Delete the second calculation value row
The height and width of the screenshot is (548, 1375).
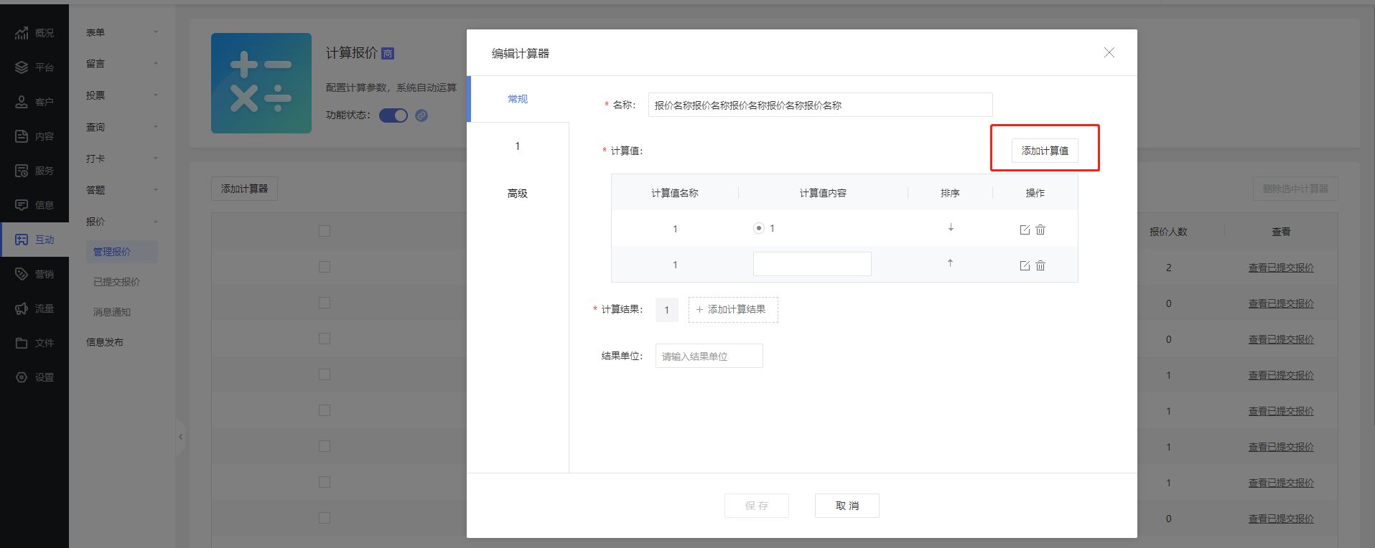pos(1040,265)
